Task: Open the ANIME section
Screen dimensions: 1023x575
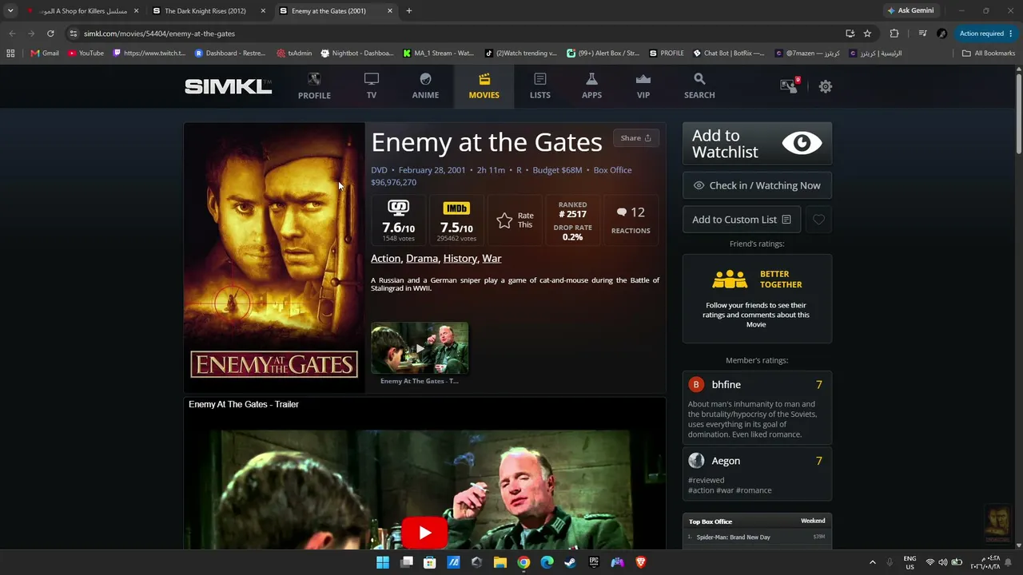Action: pyautogui.click(x=425, y=86)
